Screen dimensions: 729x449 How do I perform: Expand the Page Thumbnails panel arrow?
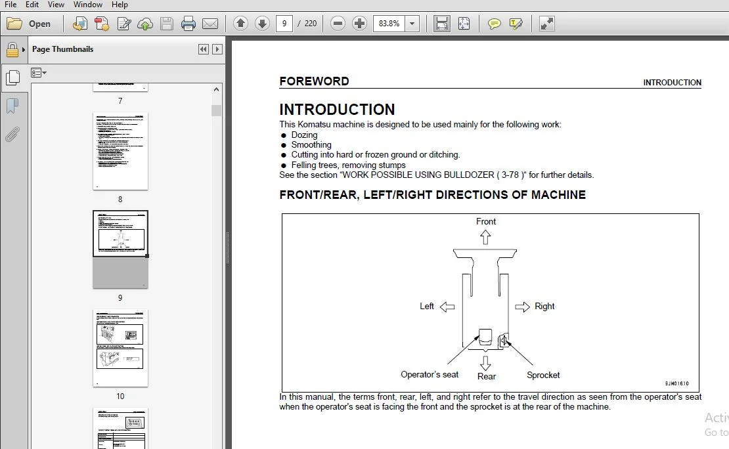tap(217, 49)
